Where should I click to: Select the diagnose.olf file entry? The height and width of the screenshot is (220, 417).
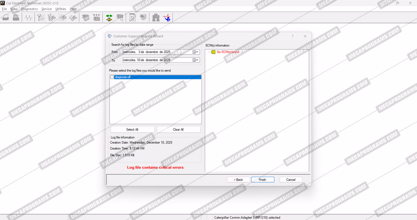tap(123, 77)
